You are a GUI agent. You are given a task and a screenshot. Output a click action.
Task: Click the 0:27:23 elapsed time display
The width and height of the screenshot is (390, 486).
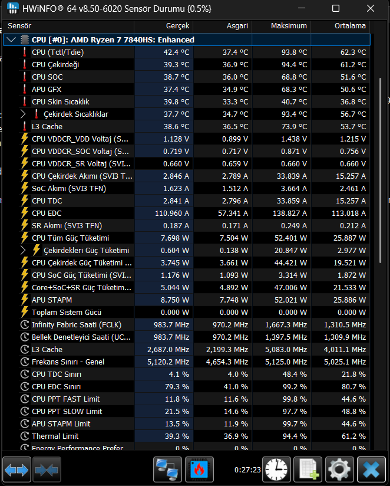tap(247, 470)
